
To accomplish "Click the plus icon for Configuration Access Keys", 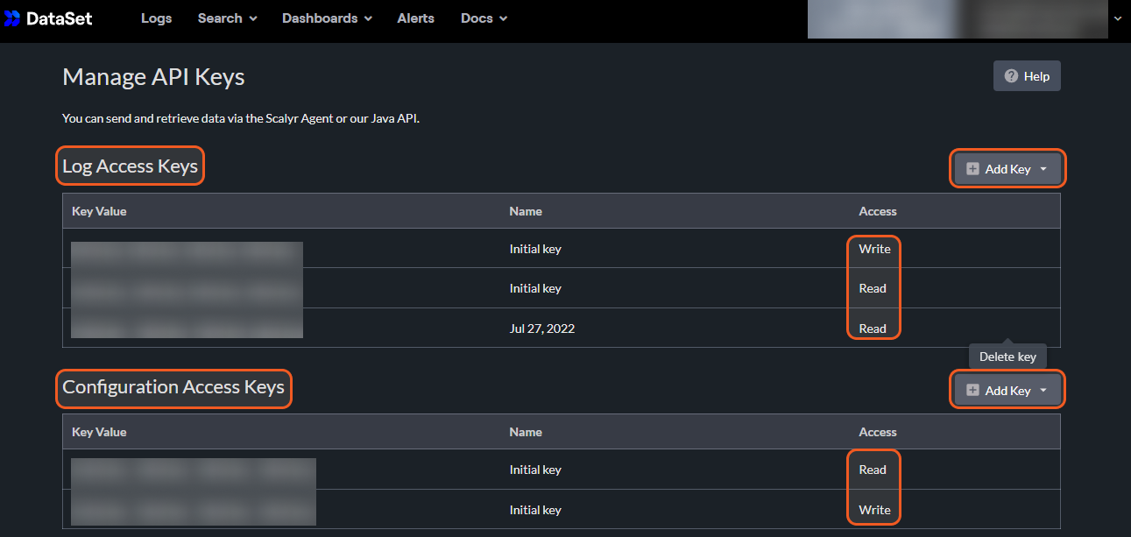I will [972, 391].
